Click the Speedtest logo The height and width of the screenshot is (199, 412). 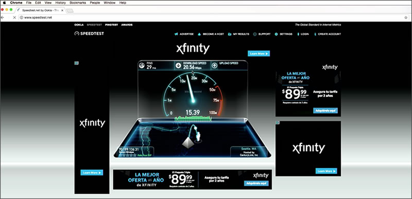click(89, 33)
